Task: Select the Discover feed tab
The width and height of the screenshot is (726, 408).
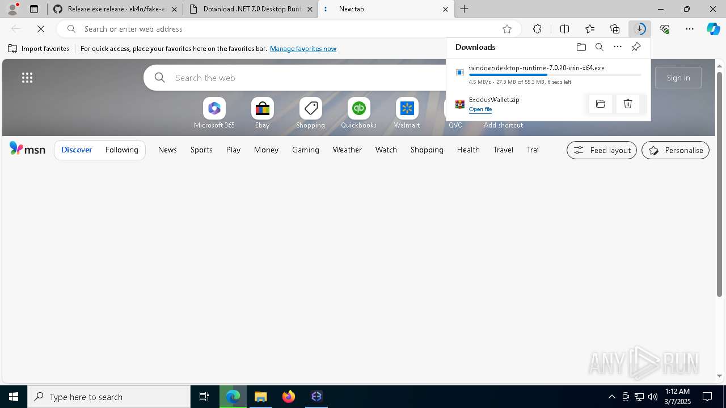Action: point(77,150)
